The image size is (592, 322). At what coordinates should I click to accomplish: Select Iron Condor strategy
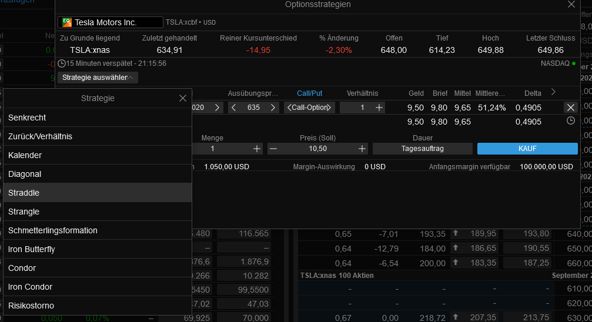[x=98, y=287]
